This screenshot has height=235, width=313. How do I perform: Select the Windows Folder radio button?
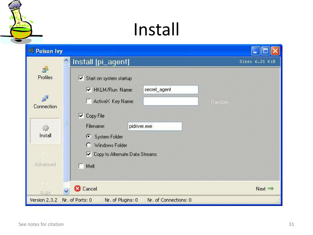[88, 145]
